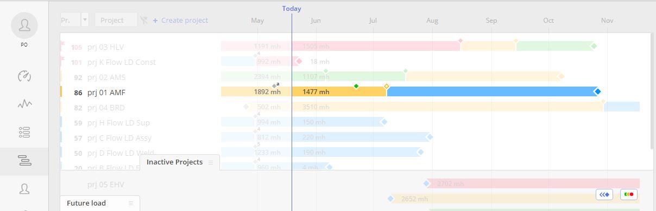Expand the Future load panel menu
Viewport: 656px width, 211px height.
[131, 203]
